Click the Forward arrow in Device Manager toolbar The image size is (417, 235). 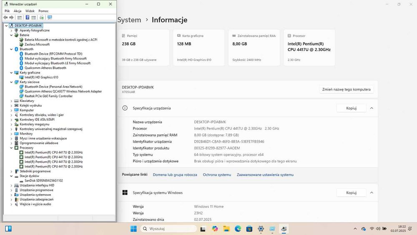point(11,17)
